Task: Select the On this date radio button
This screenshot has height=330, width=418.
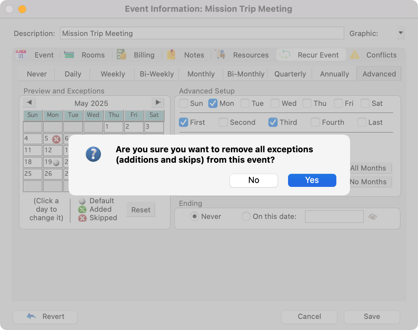Action: tap(246, 216)
